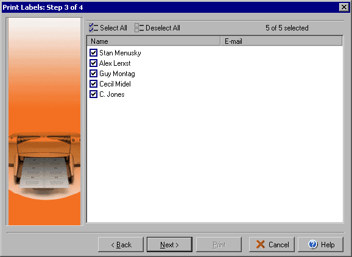The height and width of the screenshot is (257, 352).
Task: Uncheck the Stan Menusky checkbox
Action: [93, 53]
